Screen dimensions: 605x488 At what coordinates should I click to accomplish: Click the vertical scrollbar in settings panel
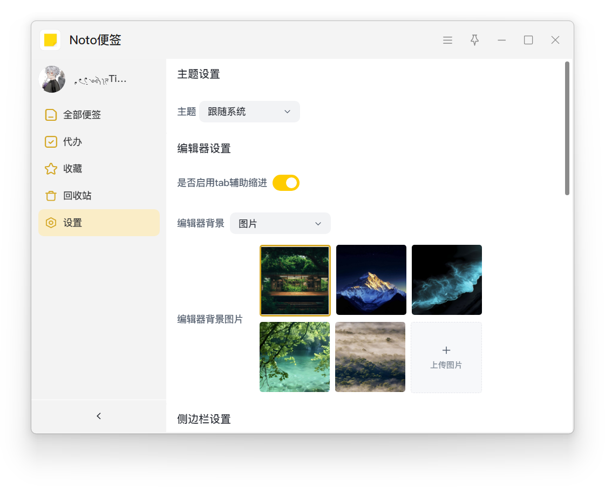[567, 128]
